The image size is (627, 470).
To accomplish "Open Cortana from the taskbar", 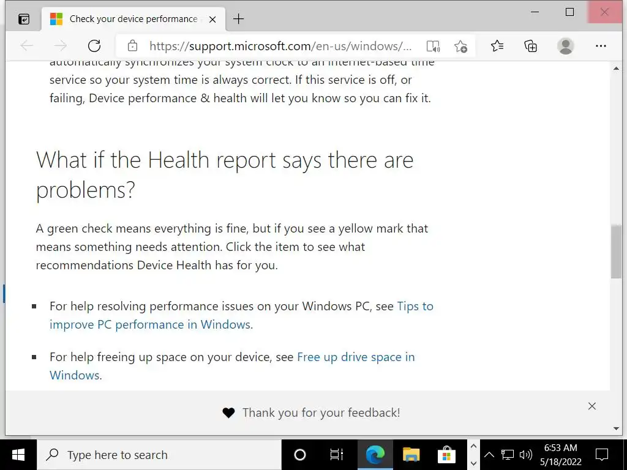I will [300, 455].
